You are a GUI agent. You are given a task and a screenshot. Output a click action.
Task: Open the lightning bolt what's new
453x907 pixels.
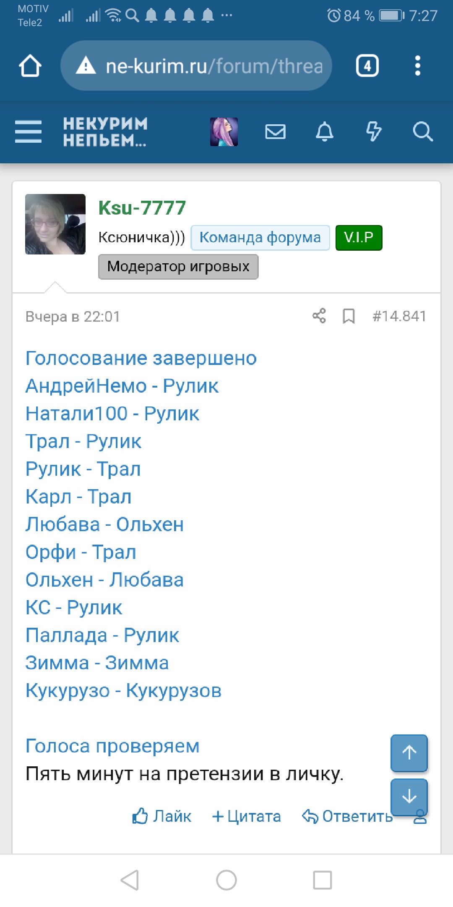[373, 132]
